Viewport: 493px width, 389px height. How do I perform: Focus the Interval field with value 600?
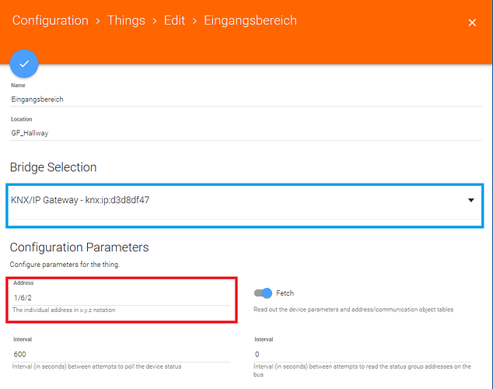point(124,354)
